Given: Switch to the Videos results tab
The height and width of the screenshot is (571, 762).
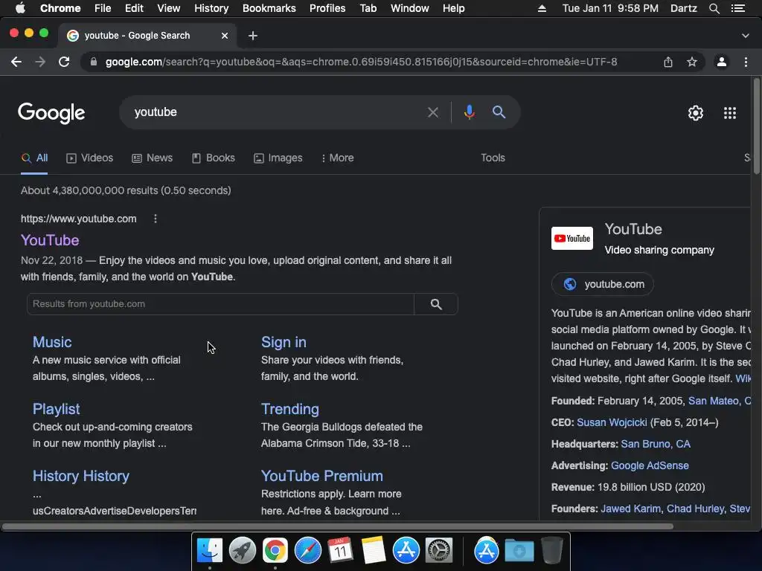Looking at the screenshot, I should [90, 158].
